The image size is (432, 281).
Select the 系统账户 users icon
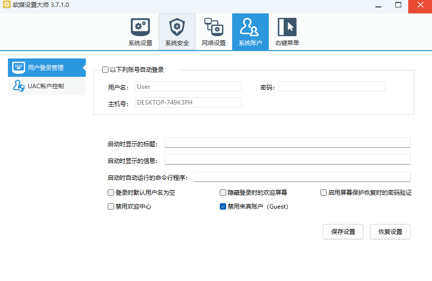(x=250, y=32)
